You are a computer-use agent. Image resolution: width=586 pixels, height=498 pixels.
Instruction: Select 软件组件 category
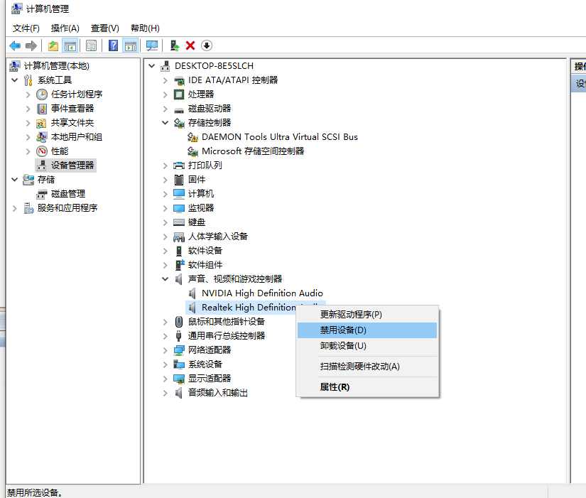click(x=205, y=265)
